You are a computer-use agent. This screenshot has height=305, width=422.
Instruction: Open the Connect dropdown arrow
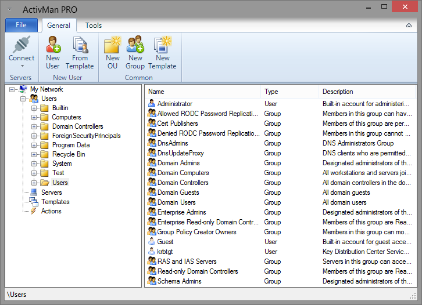pyautogui.click(x=22, y=66)
